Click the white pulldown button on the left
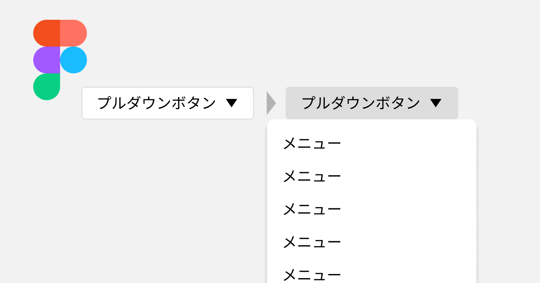Image resolution: width=540 pixels, height=283 pixels. pyautogui.click(x=167, y=103)
